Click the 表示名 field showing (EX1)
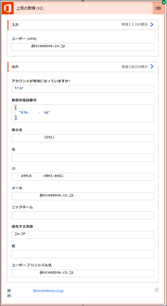 pyautogui.click(x=83, y=138)
